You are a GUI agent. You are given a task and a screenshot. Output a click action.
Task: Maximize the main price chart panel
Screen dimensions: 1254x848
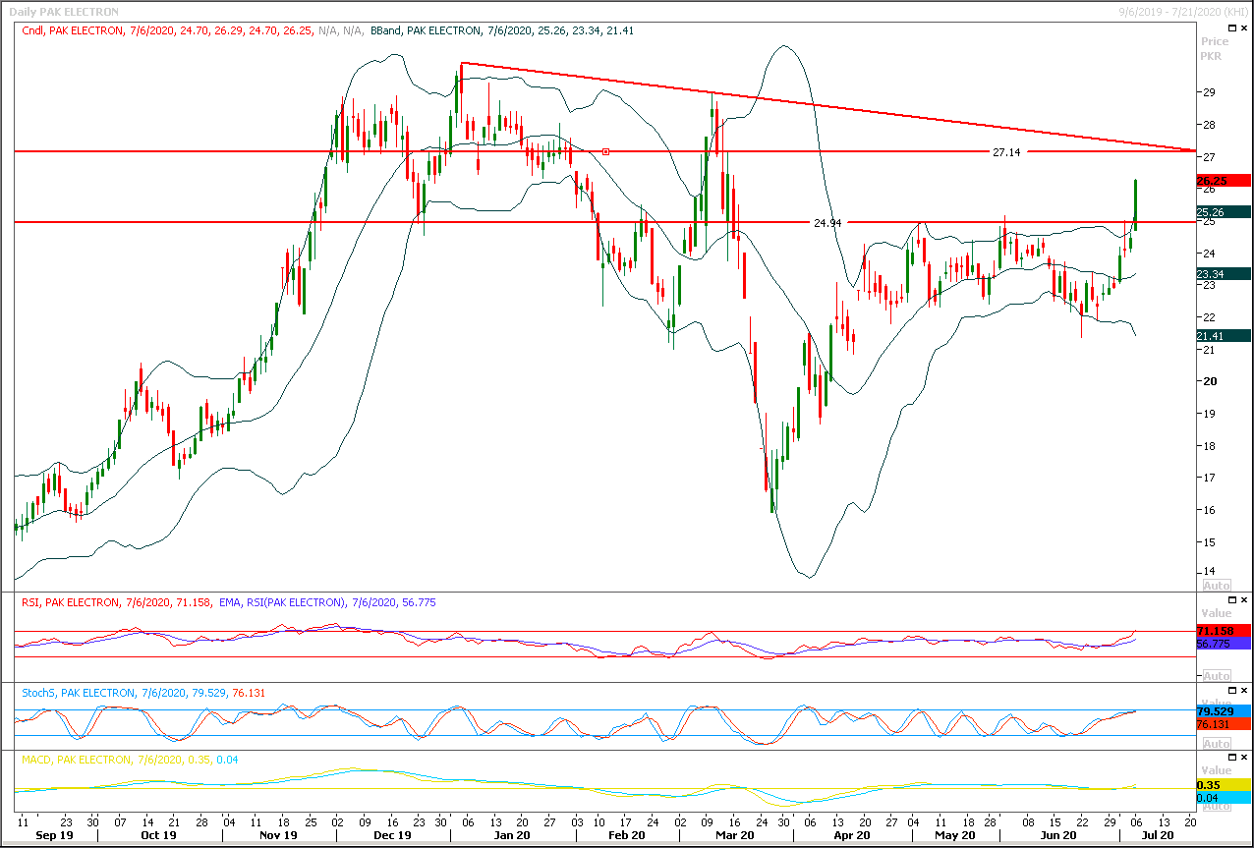(x=1230, y=29)
